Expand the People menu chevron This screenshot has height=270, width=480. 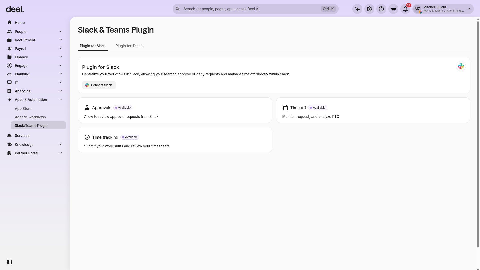61,31
